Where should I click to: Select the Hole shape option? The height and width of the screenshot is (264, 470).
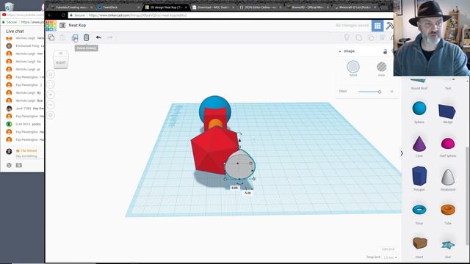click(x=381, y=67)
